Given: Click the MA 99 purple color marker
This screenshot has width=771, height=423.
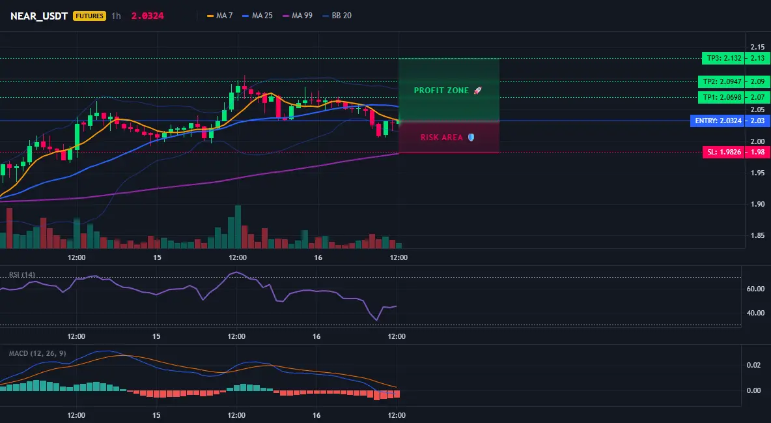Looking at the screenshot, I should [286, 16].
